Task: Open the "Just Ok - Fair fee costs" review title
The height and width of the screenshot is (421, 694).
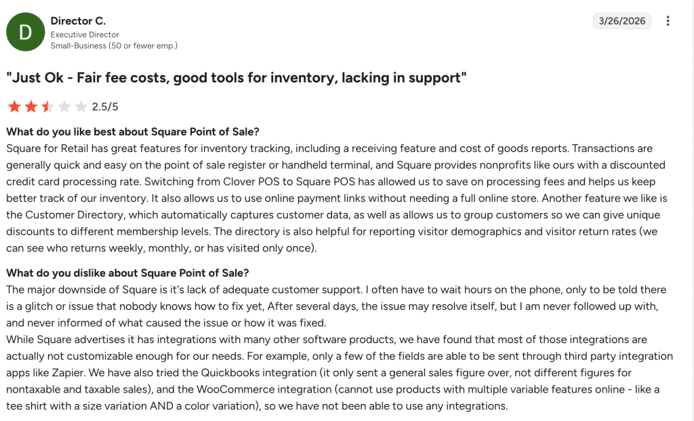Action: 237,78
